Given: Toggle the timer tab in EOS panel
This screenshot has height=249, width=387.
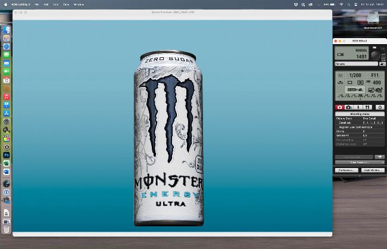Looking at the screenshot, I should 380,107.
